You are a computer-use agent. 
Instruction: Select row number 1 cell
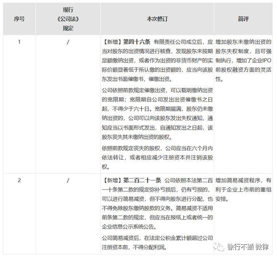pyautogui.click(x=19, y=42)
